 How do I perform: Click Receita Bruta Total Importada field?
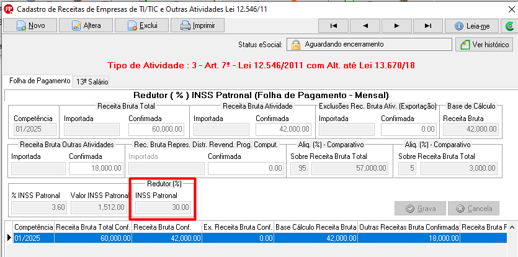coord(91,129)
